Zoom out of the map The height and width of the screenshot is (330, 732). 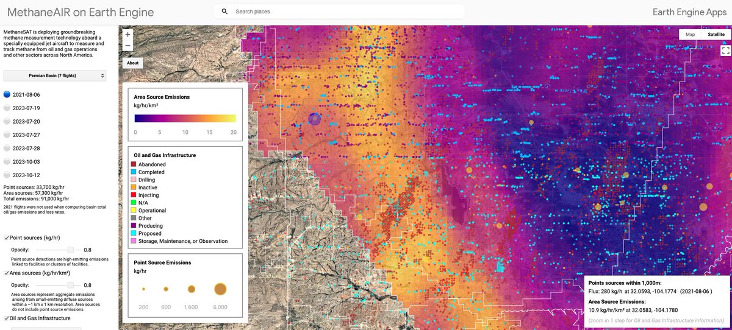(x=127, y=46)
